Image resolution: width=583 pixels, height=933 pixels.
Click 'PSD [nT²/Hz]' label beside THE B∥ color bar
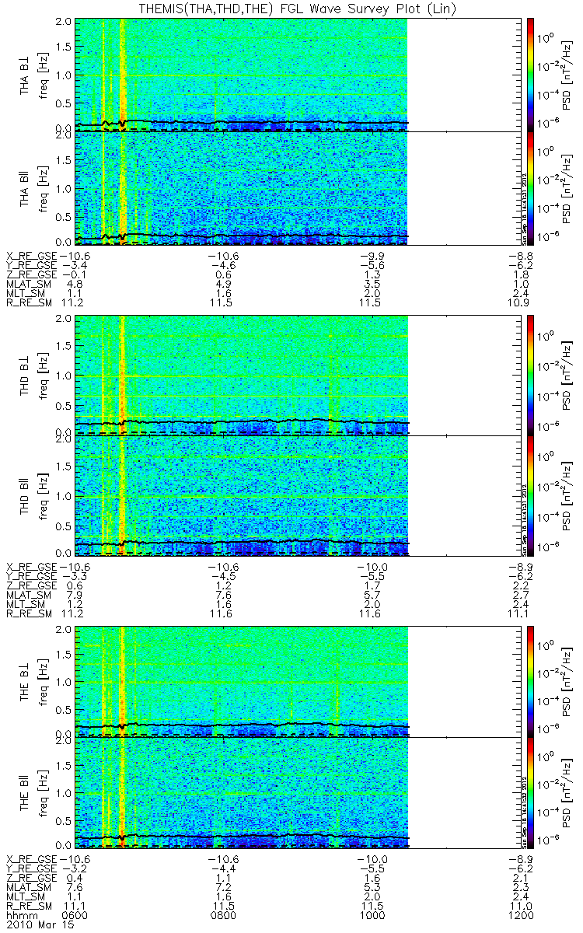pyautogui.click(x=567, y=794)
